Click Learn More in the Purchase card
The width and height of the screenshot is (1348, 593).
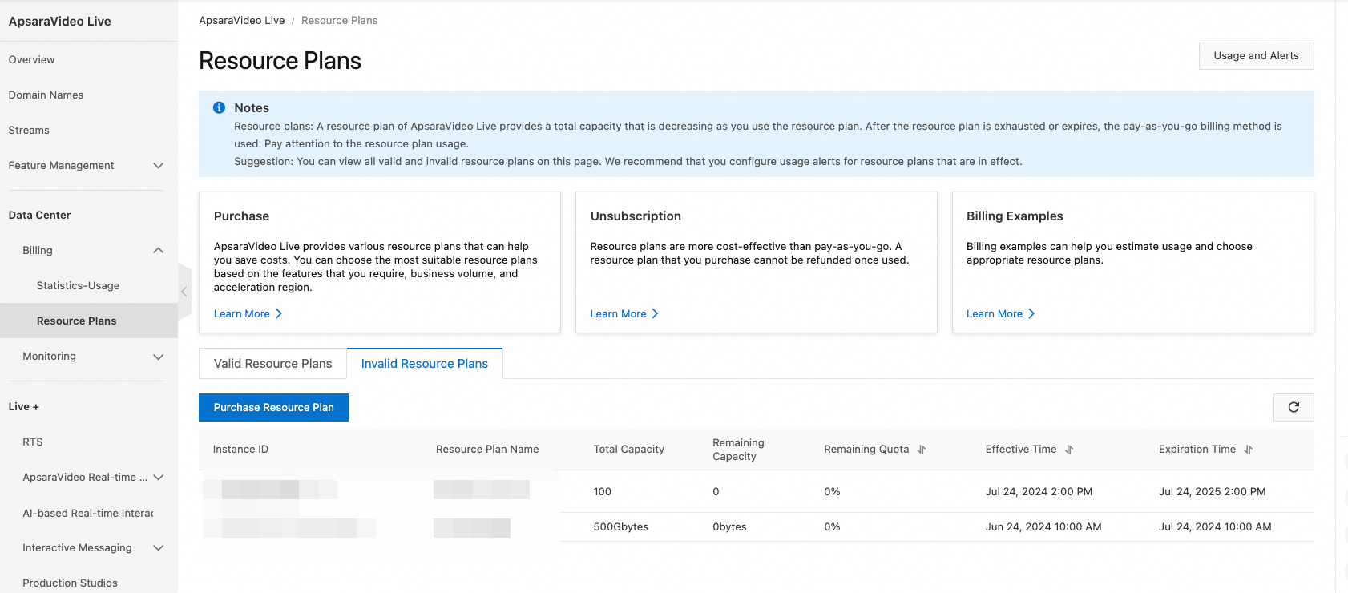(242, 313)
